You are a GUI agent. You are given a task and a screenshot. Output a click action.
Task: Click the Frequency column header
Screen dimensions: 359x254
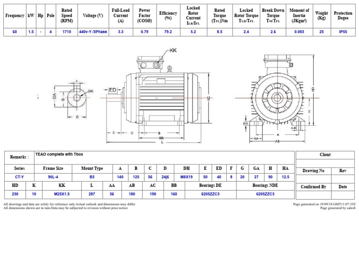[x=14, y=15]
